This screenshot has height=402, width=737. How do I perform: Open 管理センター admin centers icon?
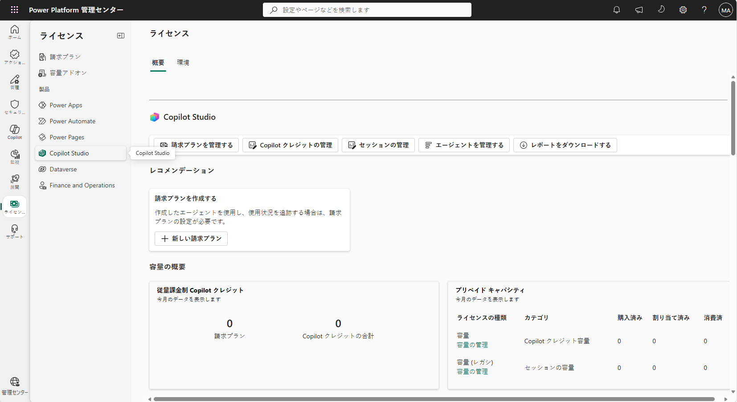click(x=15, y=386)
